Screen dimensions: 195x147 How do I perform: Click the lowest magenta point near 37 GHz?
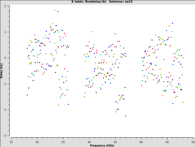[x=125, y=116]
